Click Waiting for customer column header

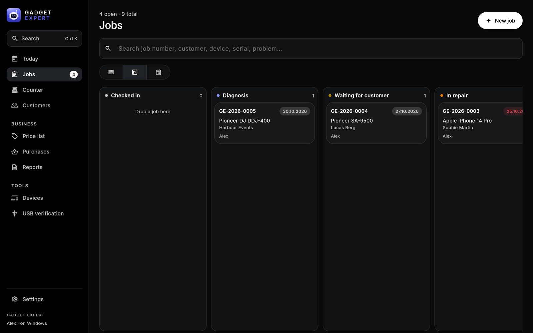pyautogui.click(x=361, y=96)
